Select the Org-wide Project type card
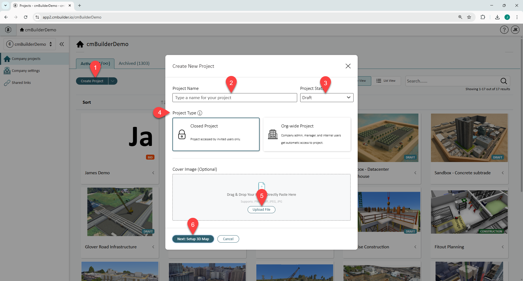 (307, 134)
